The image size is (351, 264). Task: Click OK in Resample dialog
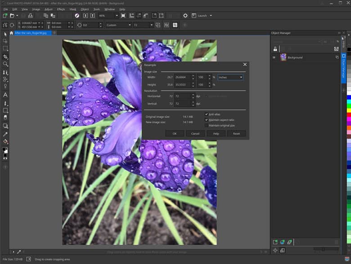click(x=175, y=133)
